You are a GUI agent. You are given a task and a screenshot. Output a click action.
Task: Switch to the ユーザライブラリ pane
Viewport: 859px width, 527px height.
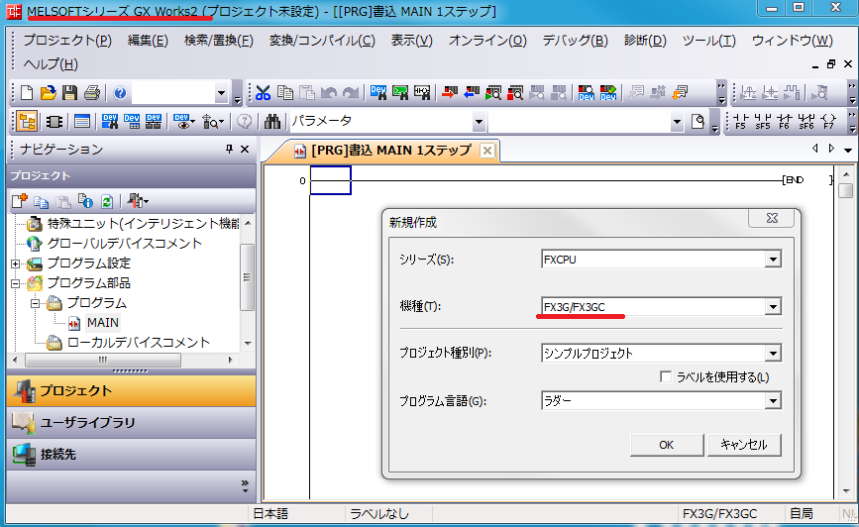click(x=132, y=422)
